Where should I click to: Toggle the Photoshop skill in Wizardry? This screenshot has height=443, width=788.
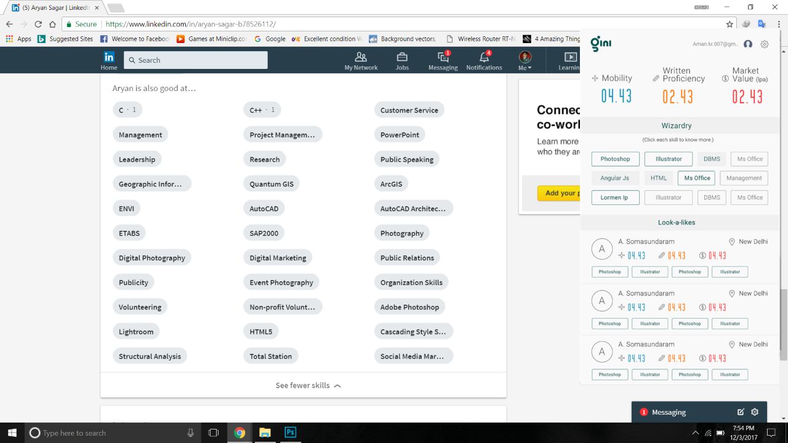615,159
